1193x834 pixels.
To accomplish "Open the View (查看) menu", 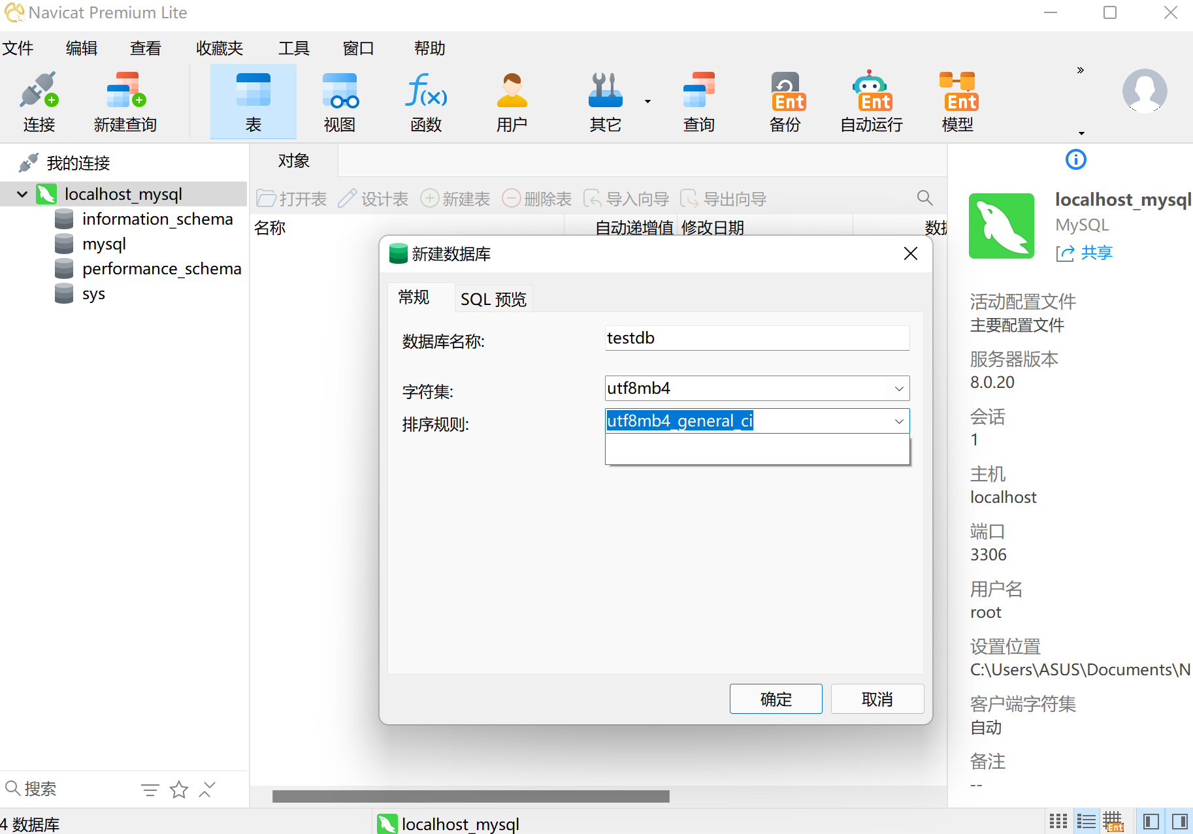I will [145, 48].
